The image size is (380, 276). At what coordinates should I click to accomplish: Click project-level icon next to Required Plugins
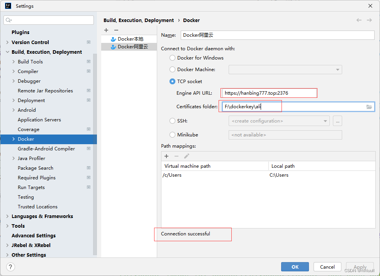pos(89,177)
